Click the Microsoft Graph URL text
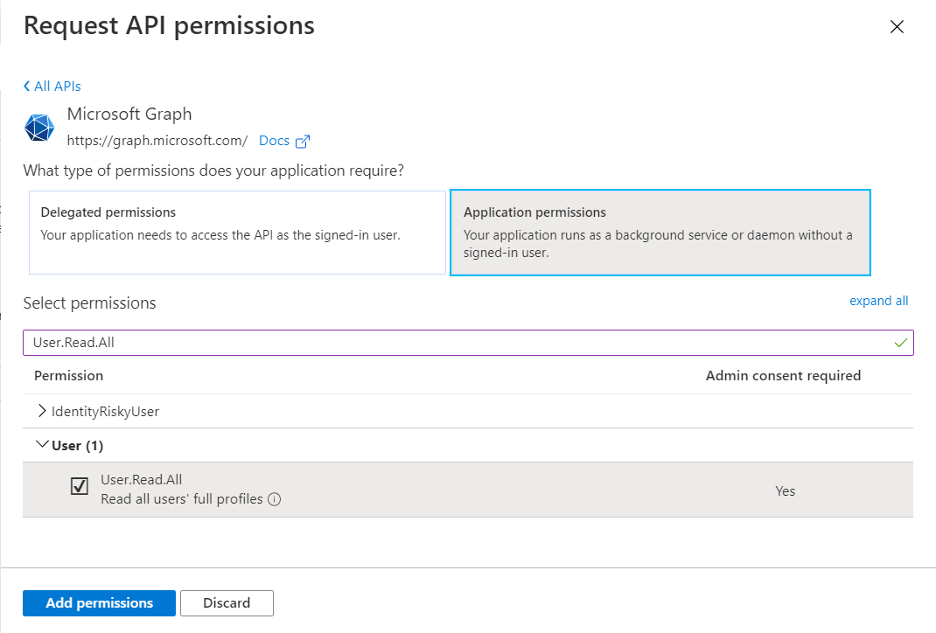 click(157, 141)
